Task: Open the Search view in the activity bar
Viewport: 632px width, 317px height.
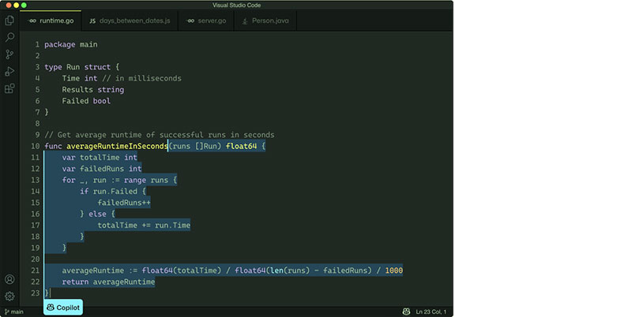Action: (x=9, y=37)
